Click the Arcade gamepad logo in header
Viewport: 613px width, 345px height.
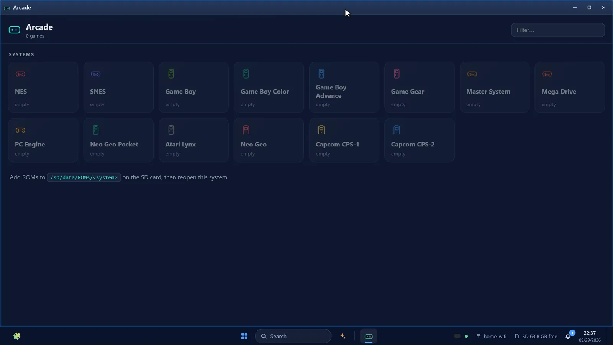pos(15,30)
